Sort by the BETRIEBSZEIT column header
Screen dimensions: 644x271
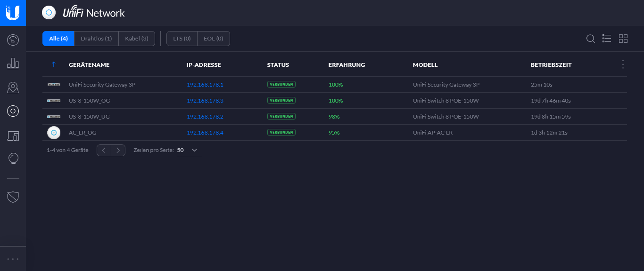(551, 65)
